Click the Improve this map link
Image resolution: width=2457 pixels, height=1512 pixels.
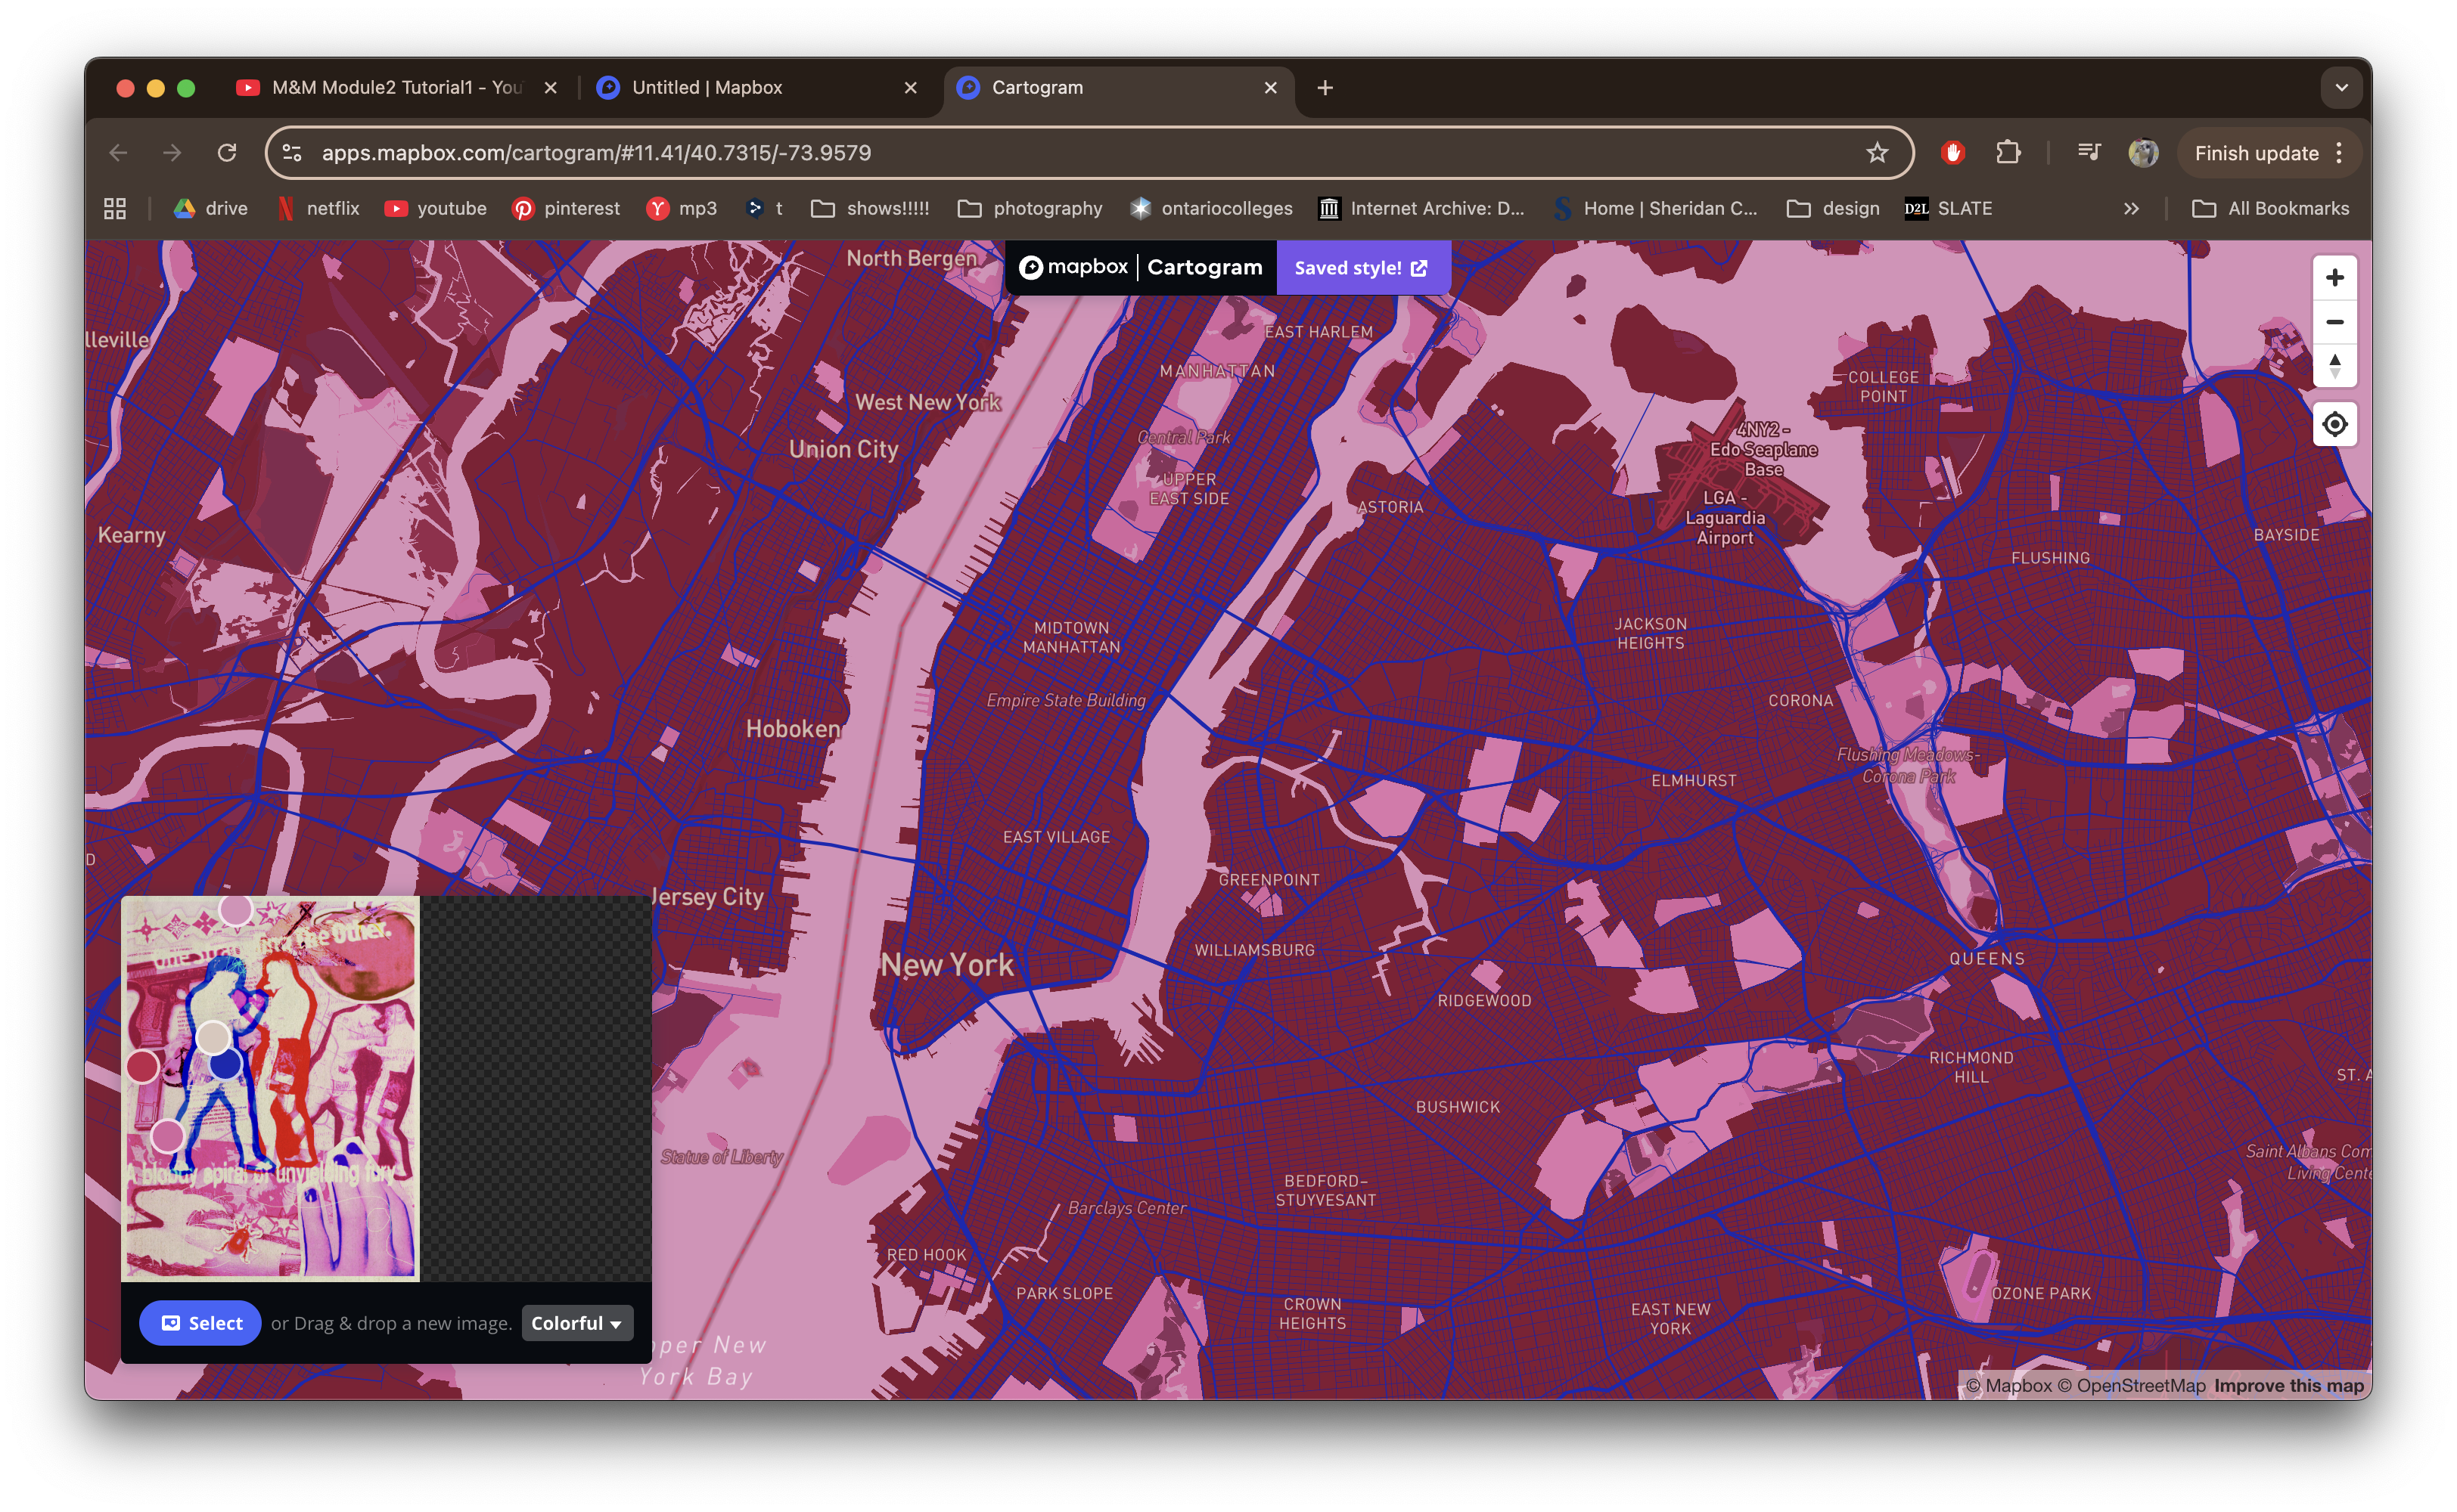click(2287, 1385)
